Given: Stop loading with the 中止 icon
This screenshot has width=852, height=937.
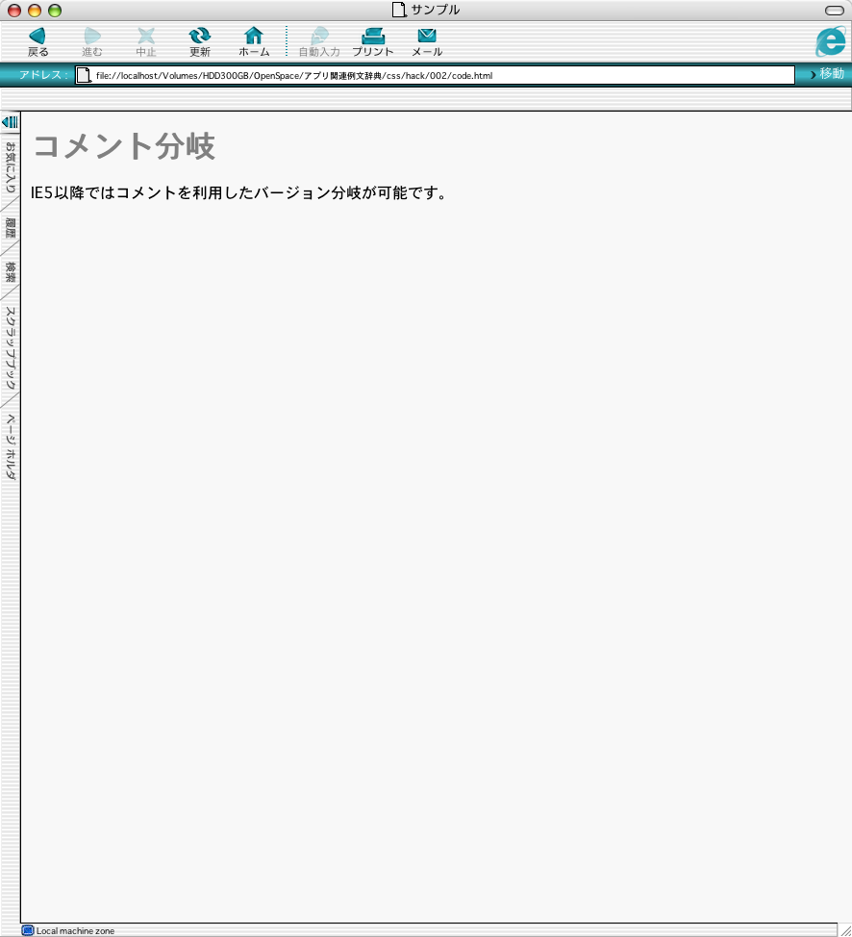Looking at the screenshot, I should point(146,41).
